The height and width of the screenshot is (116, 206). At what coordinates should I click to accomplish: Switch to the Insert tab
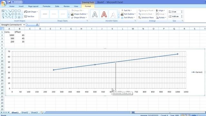[x=21, y=6]
